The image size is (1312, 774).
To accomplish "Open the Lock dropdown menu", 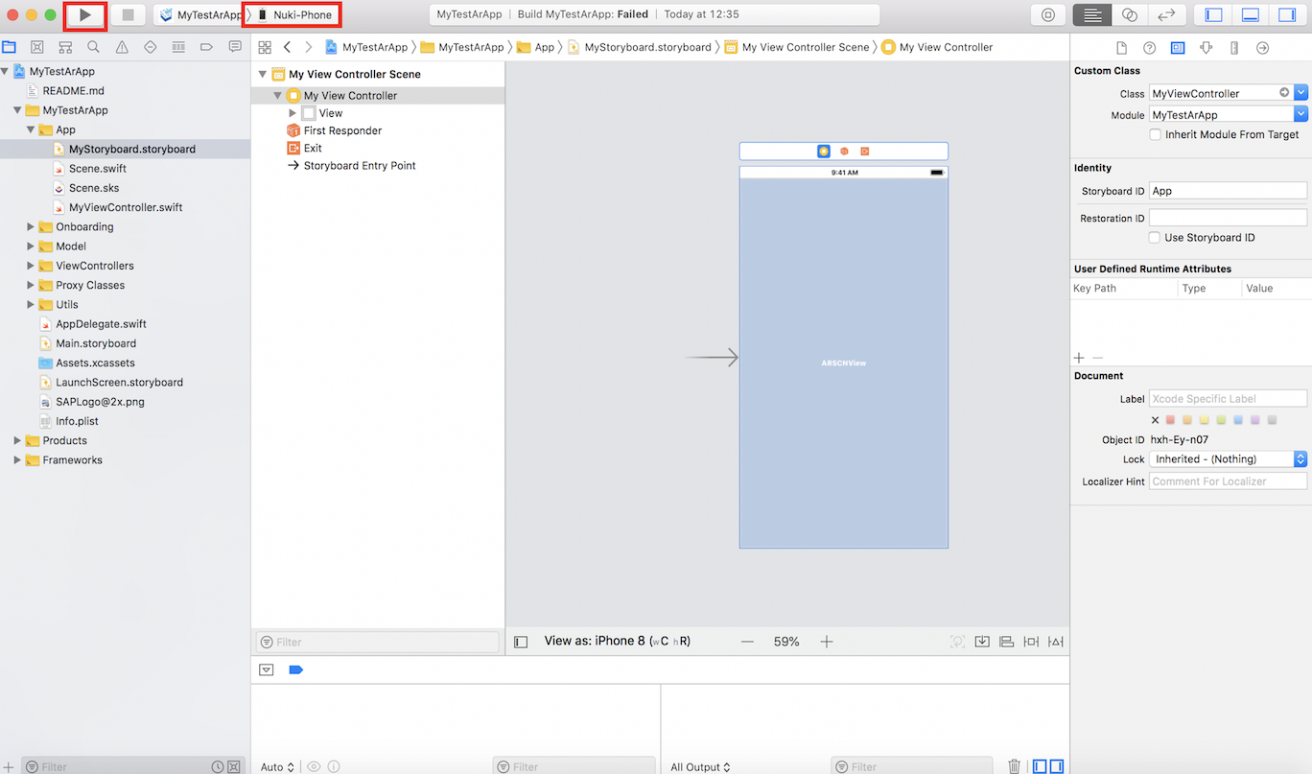I will [1300, 459].
